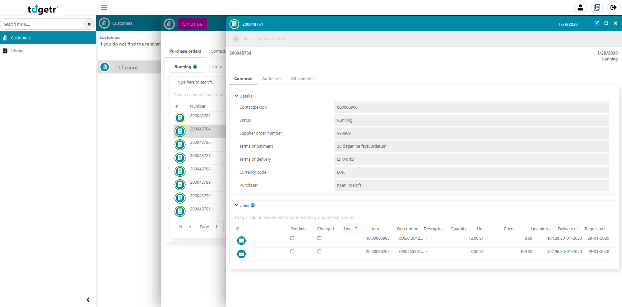Go to previous page of orders

[x=190, y=227]
